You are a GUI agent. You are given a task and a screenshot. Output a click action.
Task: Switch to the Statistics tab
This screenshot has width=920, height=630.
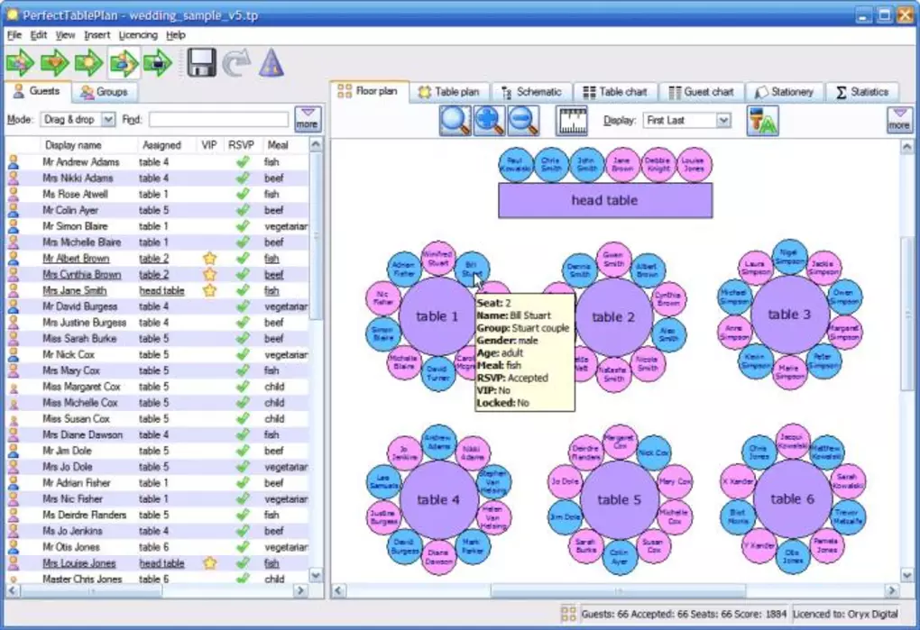click(x=863, y=91)
